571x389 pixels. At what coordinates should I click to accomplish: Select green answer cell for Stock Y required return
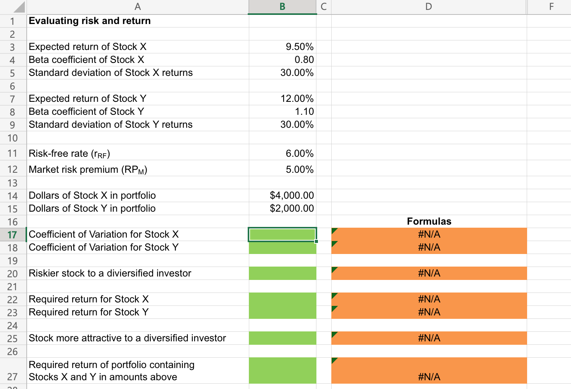tap(282, 312)
